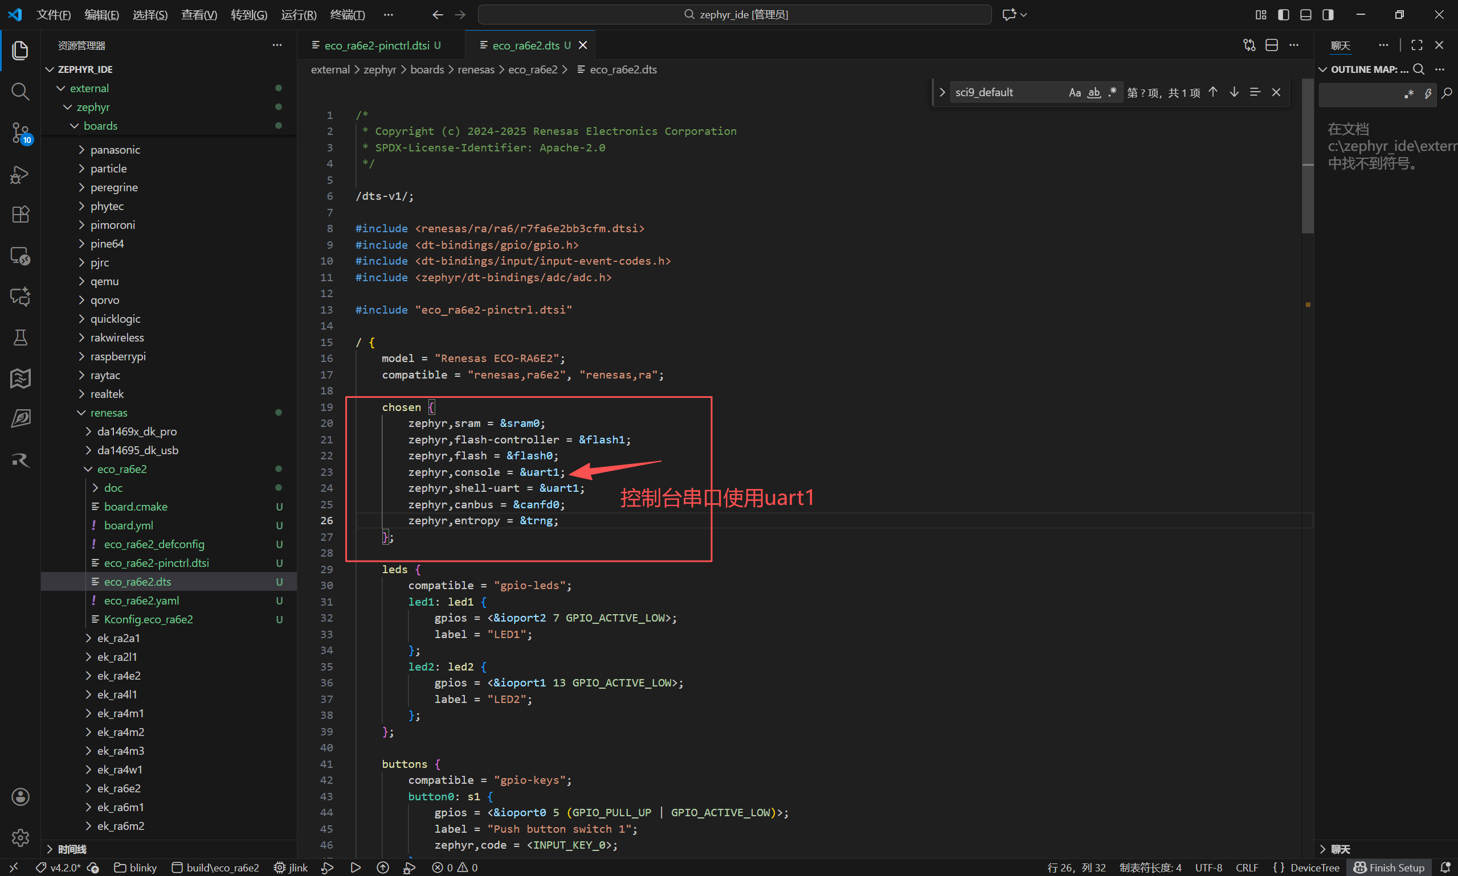Screen dimensions: 1458x876
Task: Open the 终端(T) menu
Action: pyautogui.click(x=348, y=15)
